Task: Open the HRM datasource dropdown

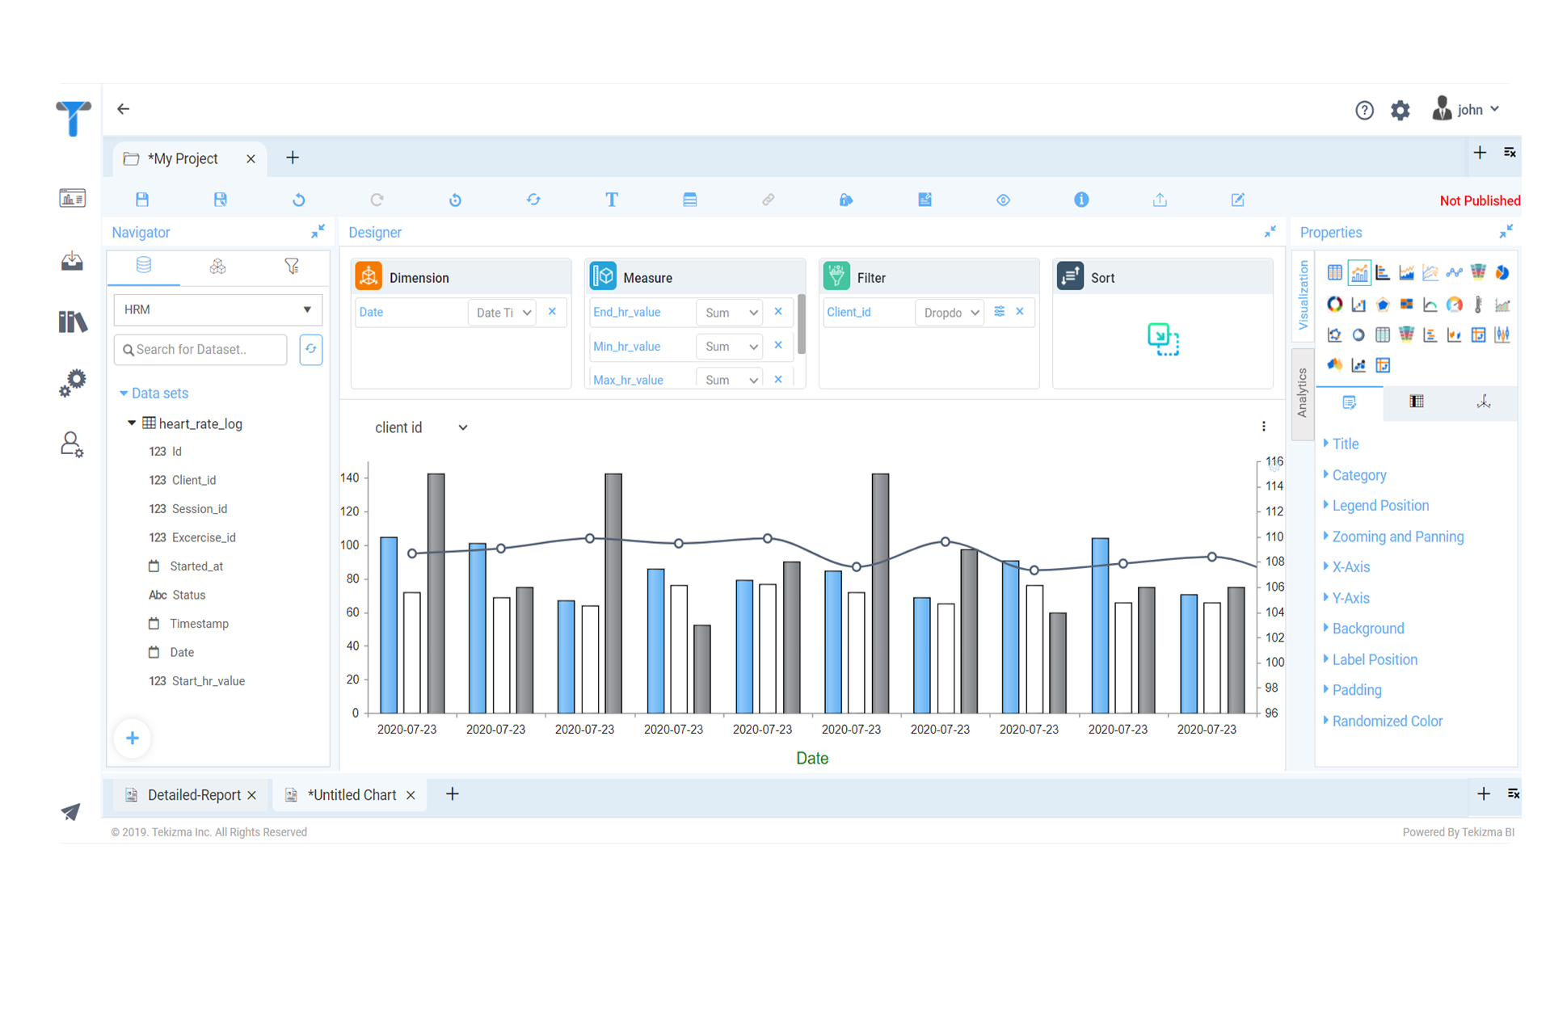Action: [218, 309]
